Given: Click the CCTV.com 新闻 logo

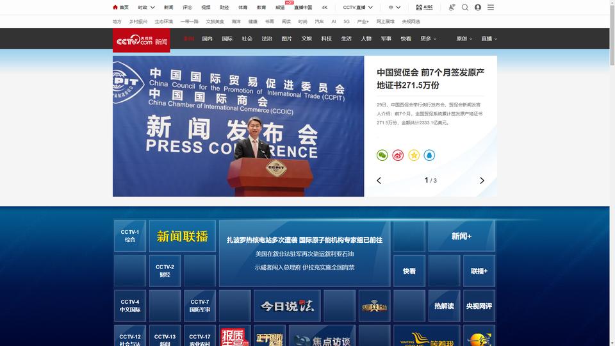Looking at the screenshot, I should click(141, 40).
